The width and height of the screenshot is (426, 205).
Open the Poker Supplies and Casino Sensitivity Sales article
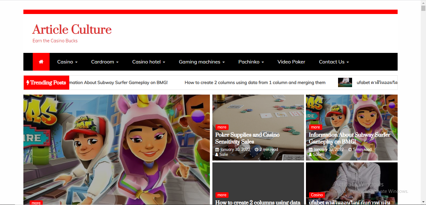(247, 138)
